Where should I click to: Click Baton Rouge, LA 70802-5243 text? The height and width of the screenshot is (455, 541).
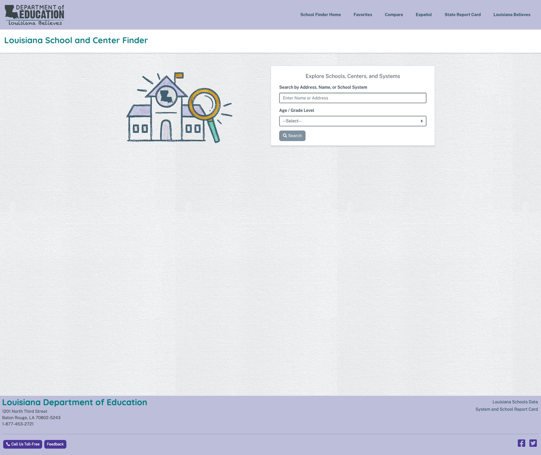(31, 417)
